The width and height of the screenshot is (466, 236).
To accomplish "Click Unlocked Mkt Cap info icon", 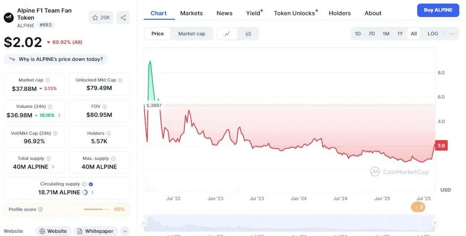I will click(120, 80).
